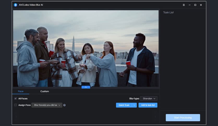
Task: Click the AVCLabs Video Blur AI logo
Action: pos(15,5)
